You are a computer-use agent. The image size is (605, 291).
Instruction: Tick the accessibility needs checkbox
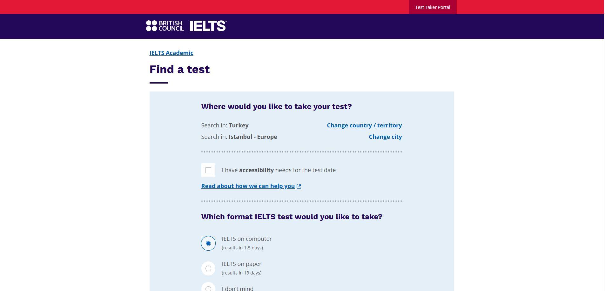click(x=208, y=170)
